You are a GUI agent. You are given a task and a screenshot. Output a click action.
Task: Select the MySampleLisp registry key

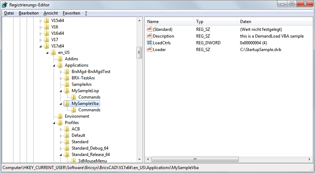coord(84,91)
